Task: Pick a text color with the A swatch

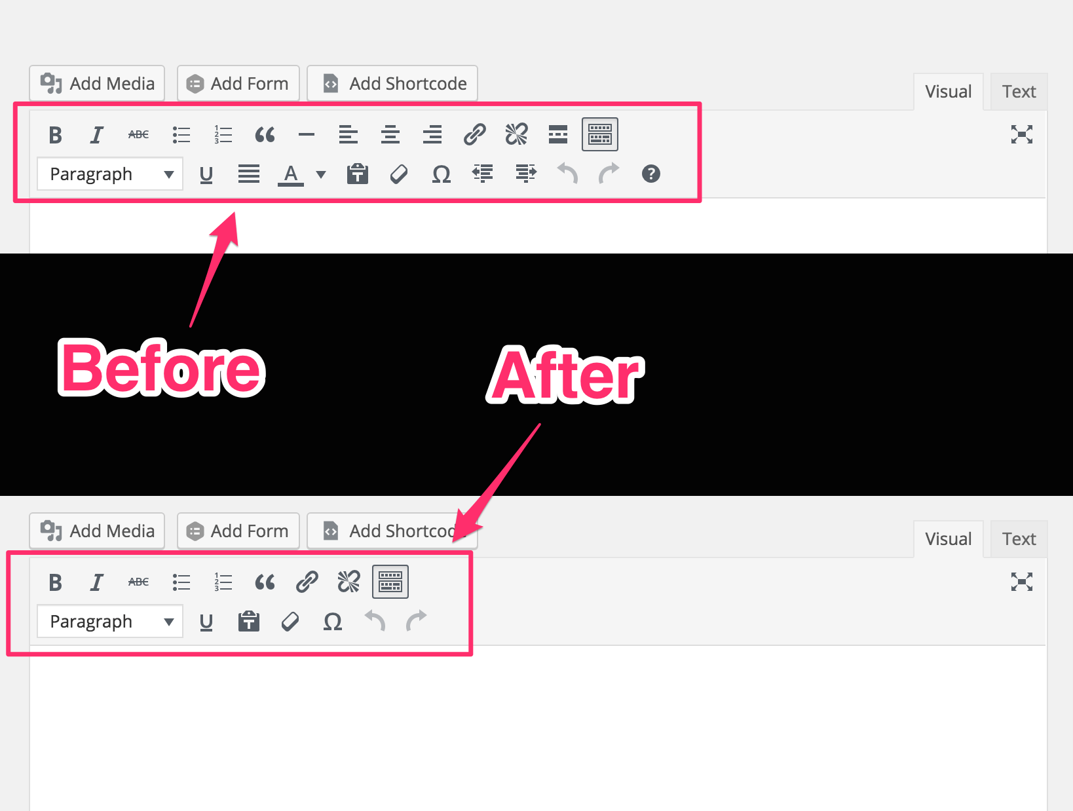Action: click(291, 174)
